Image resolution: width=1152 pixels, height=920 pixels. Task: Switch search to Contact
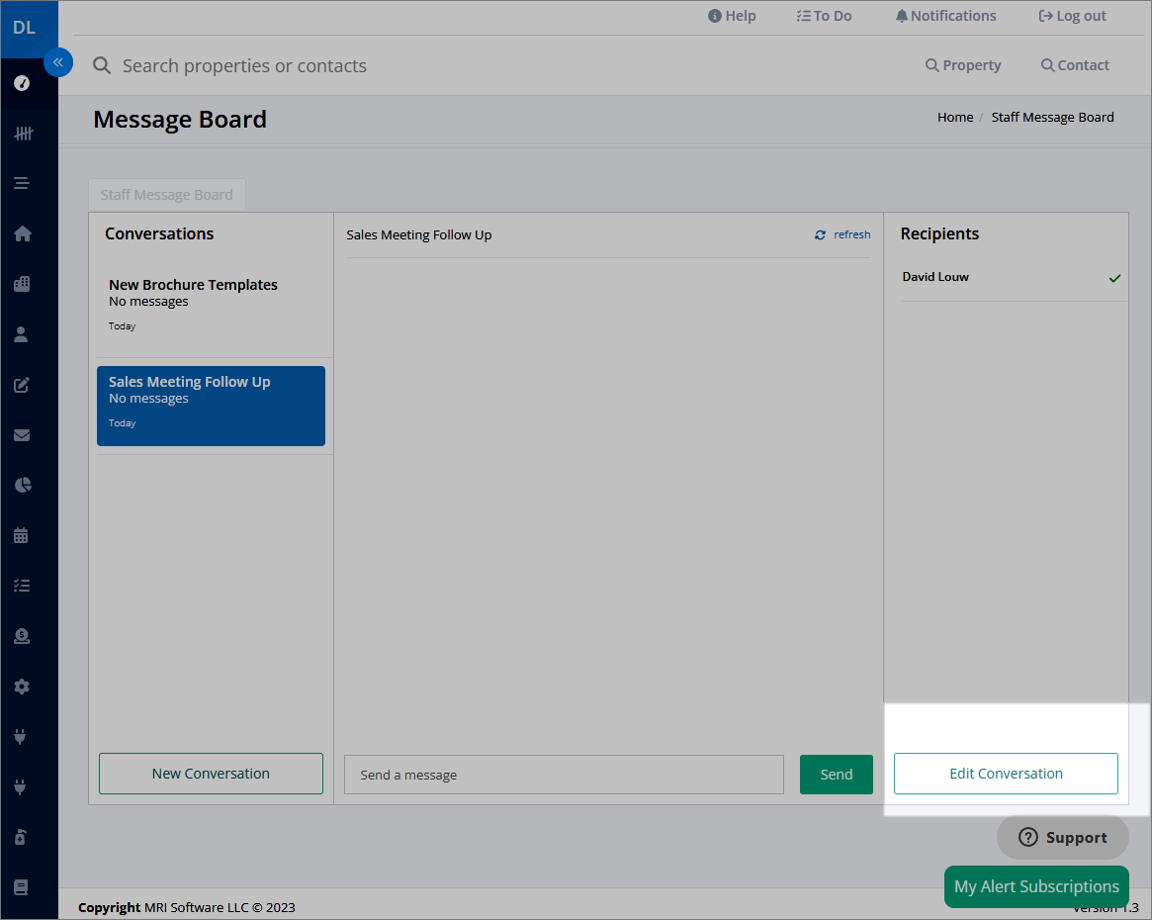pos(1076,64)
